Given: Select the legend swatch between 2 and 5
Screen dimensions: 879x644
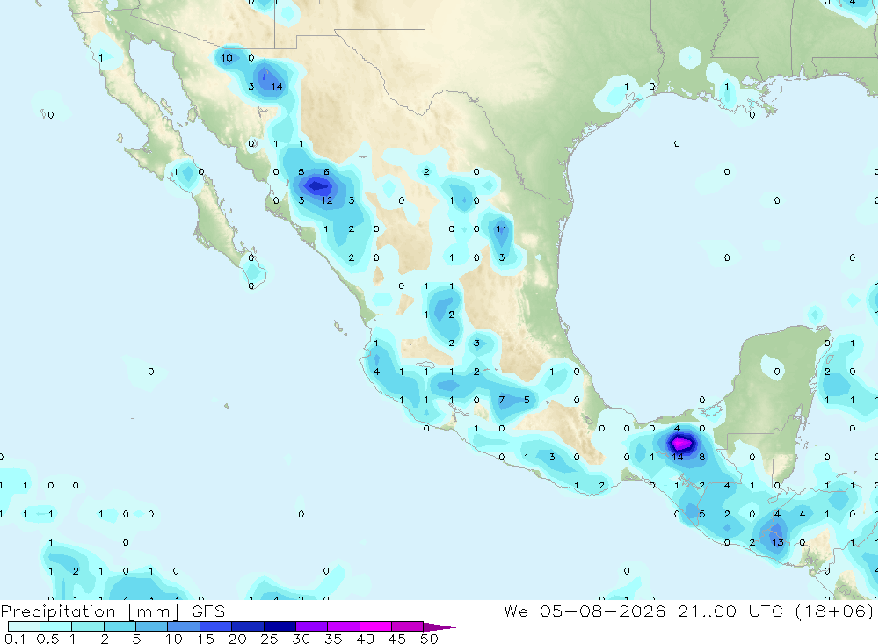Looking at the screenshot, I should [x=120, y=626].
